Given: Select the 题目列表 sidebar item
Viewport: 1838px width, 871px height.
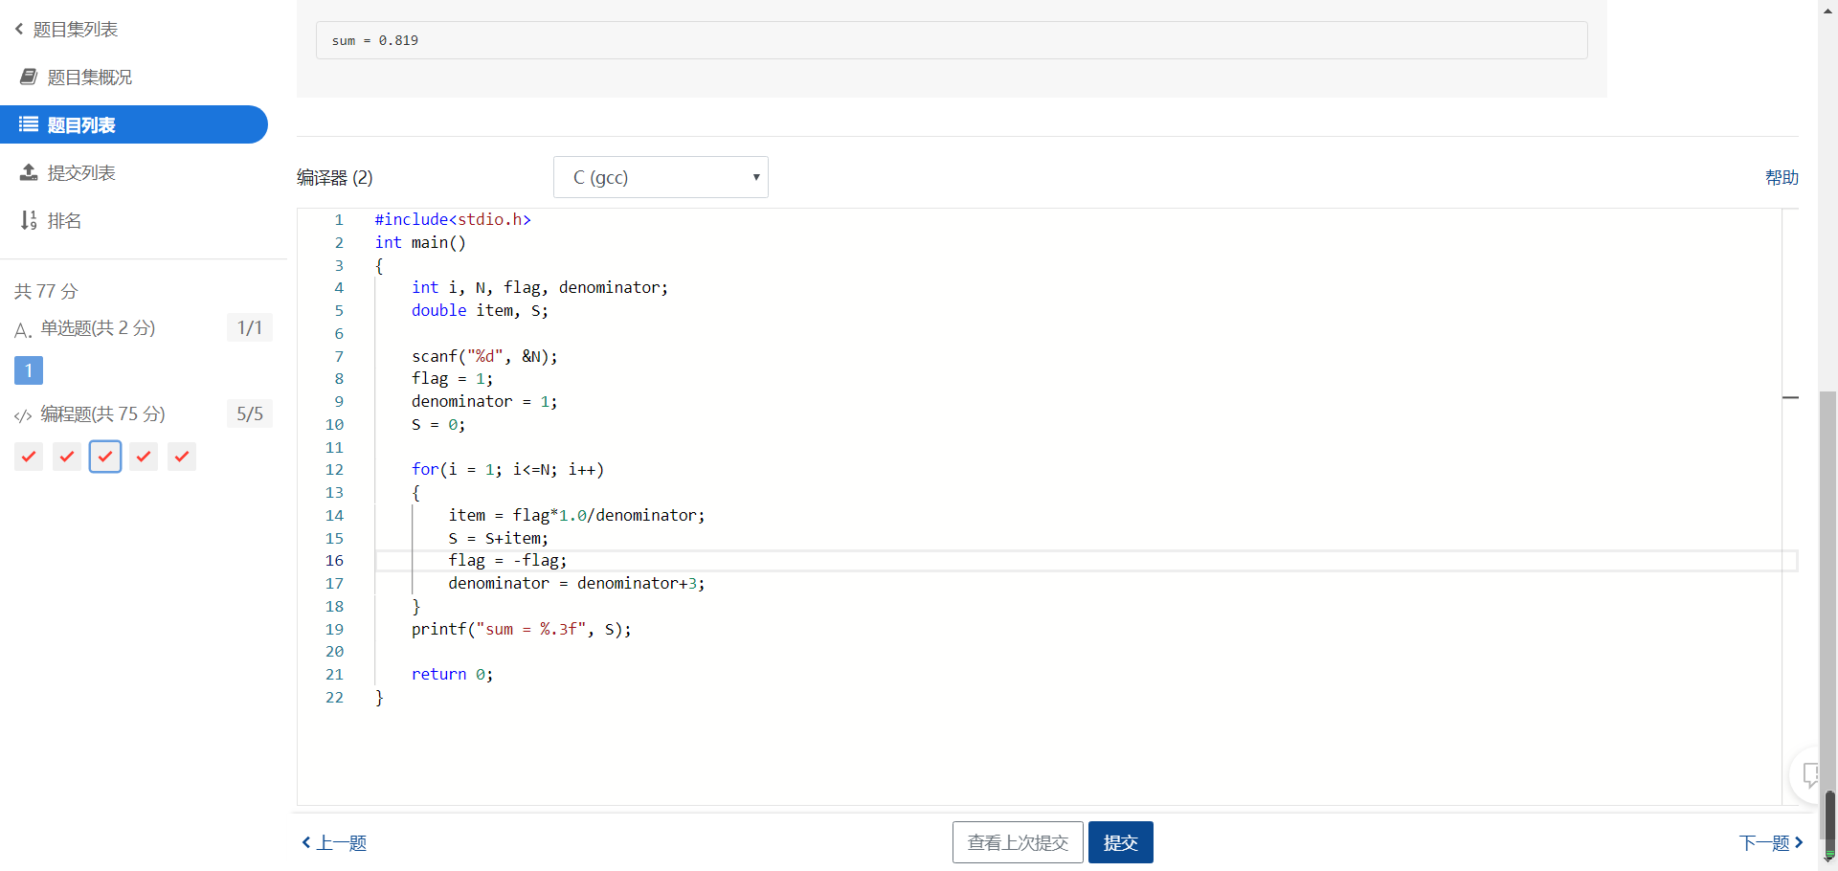Looking at the screenshot, I should click(134, 124).
